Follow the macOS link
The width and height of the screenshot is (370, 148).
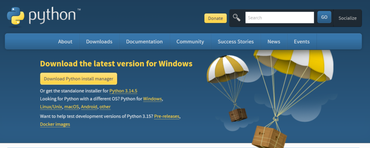[72, 107]
